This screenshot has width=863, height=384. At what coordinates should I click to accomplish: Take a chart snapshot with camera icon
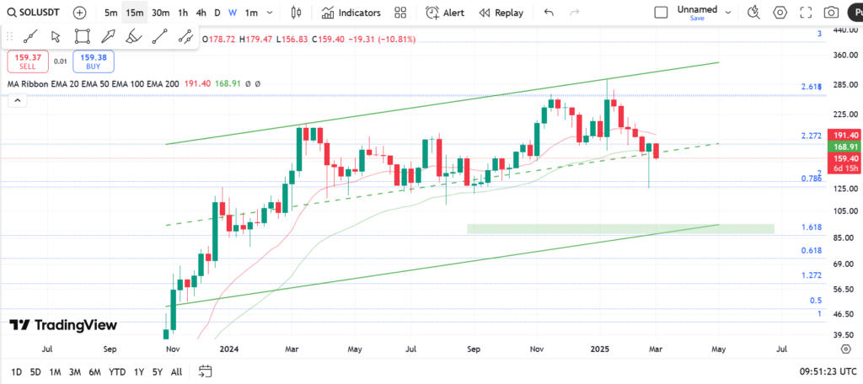click(x=831, y=13)
